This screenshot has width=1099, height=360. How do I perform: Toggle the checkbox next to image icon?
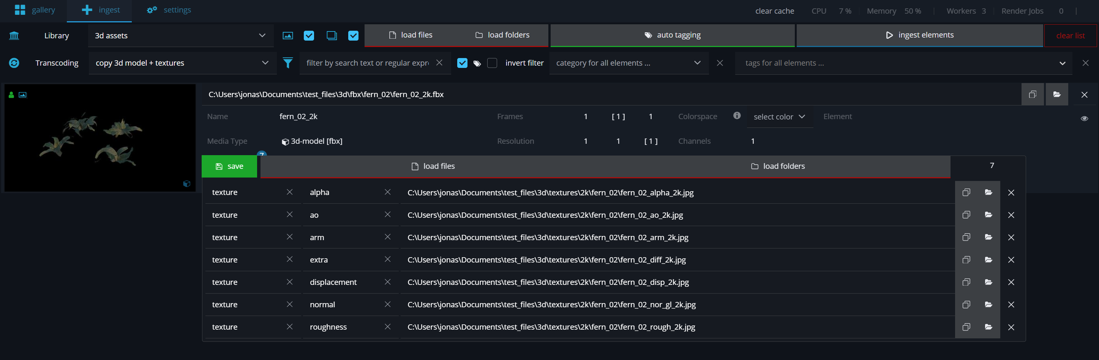point(309,36)
